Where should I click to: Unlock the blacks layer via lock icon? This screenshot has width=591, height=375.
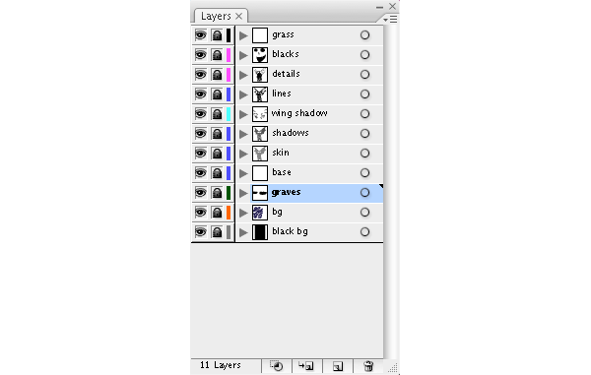coord(217,55)
